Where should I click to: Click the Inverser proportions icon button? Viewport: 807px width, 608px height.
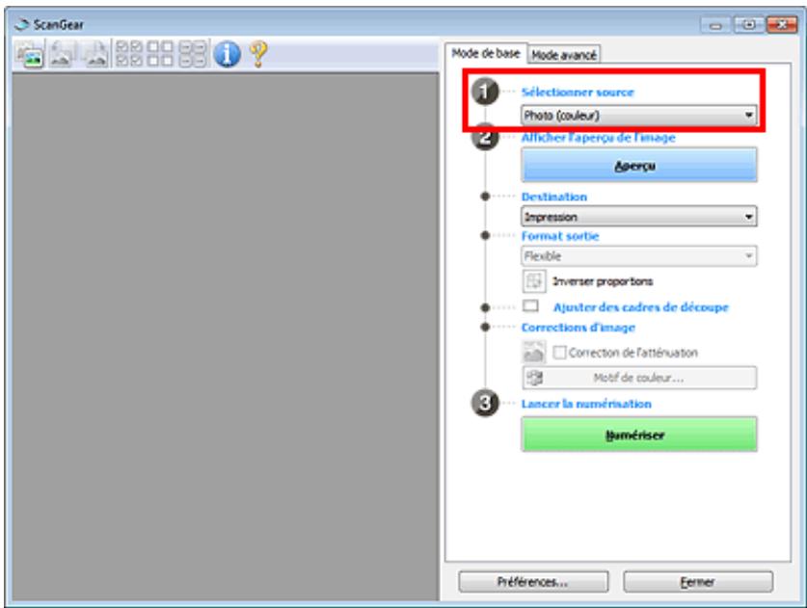pos(534,281)
